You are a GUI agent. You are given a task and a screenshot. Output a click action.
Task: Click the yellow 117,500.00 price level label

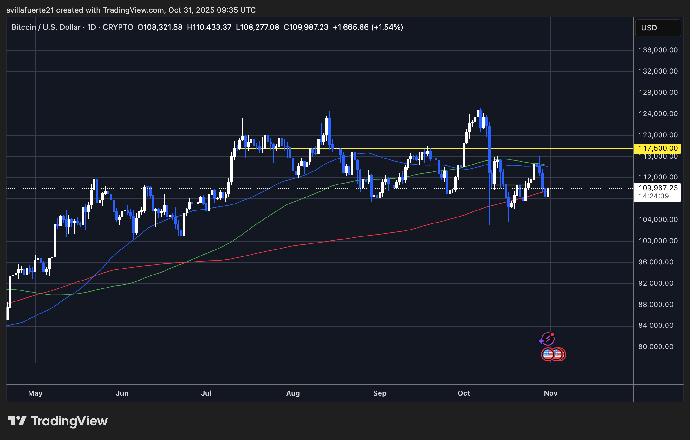(657, 148)
